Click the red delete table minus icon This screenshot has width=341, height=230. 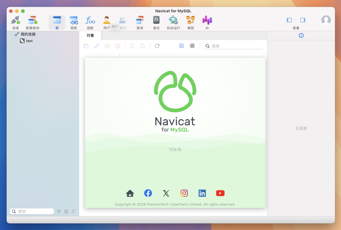(118, 46)
